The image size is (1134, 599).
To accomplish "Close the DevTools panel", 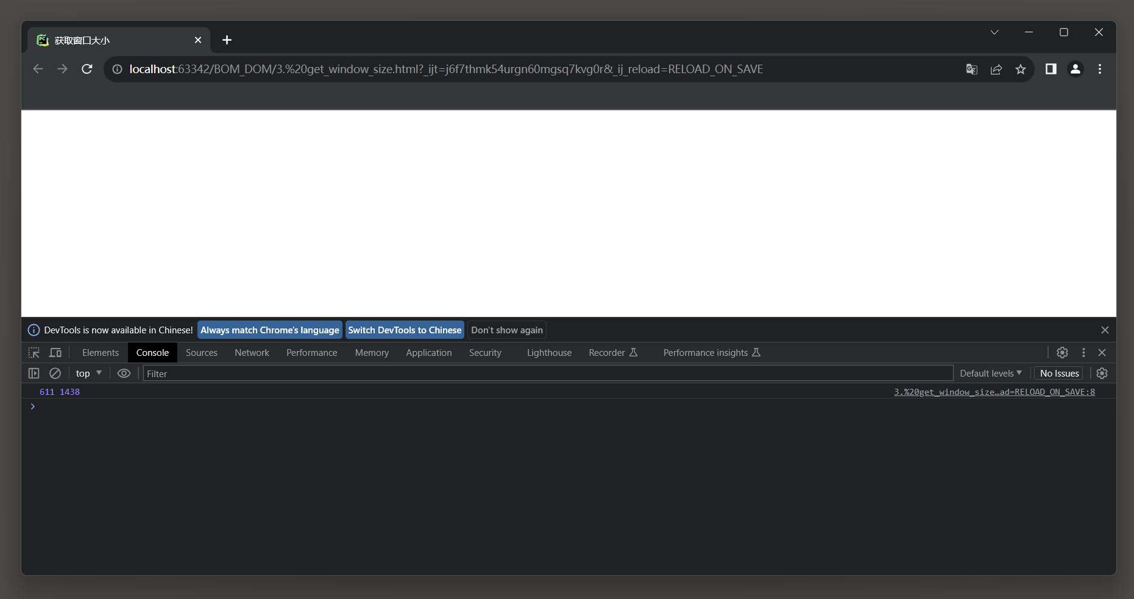I will [1102, 353].
